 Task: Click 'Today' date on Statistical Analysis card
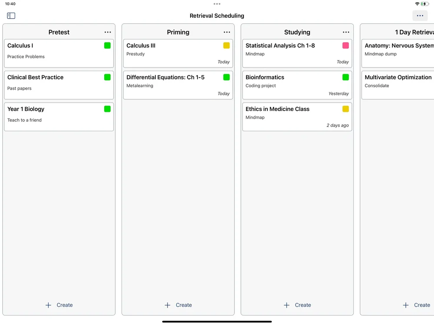343,62
